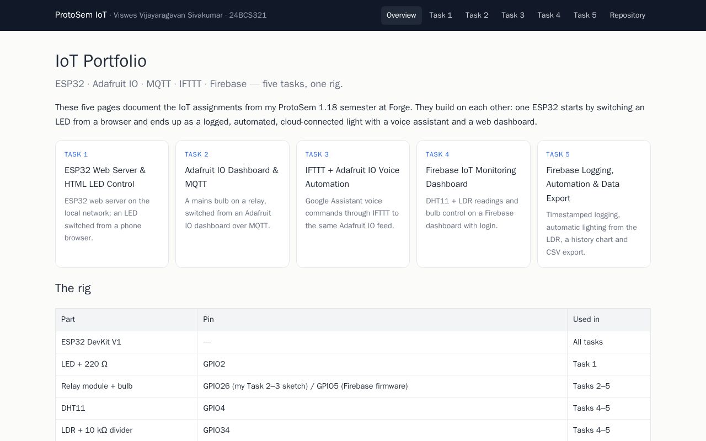Screen dimensions: 706x441
Task: Click the Task 4 card description about DHT11 + LDR readings
Action: click(x=473, y=213)
